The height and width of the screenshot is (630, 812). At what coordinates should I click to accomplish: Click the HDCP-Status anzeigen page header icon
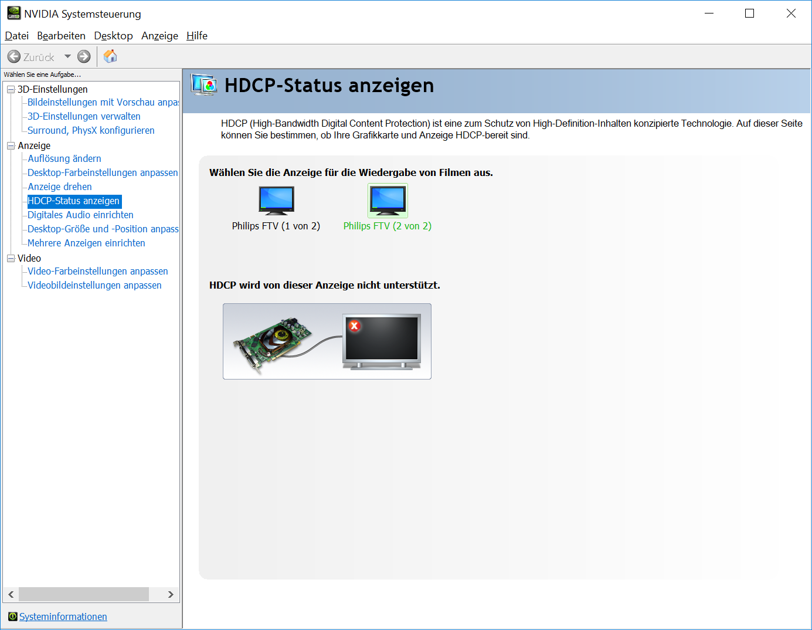click(204, 84)
